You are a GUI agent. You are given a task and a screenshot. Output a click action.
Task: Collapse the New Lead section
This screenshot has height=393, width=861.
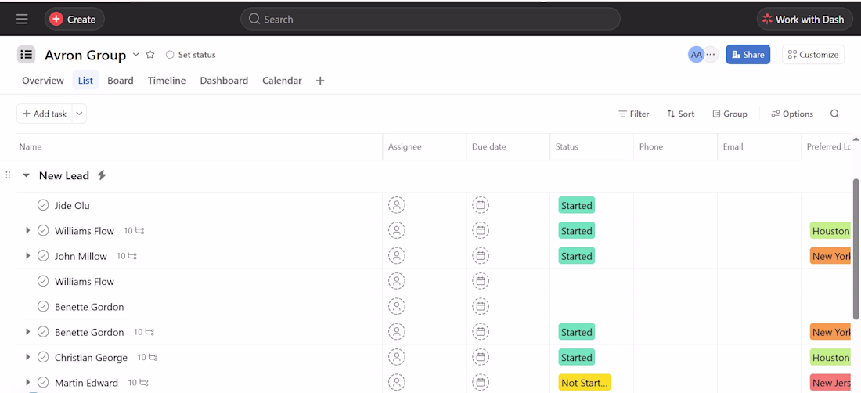26,175
